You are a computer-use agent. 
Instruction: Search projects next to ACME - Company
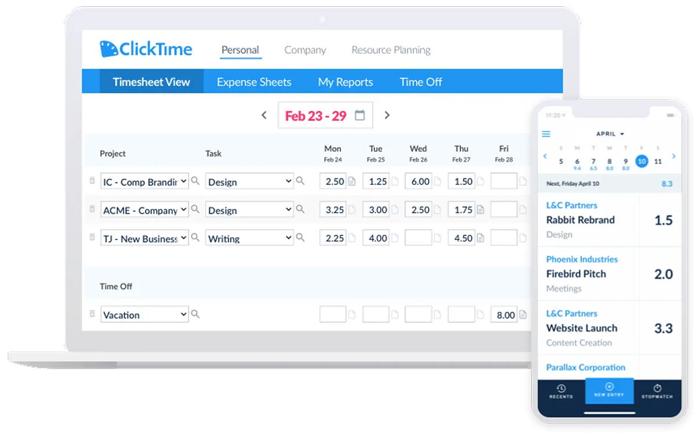(195, 209)
